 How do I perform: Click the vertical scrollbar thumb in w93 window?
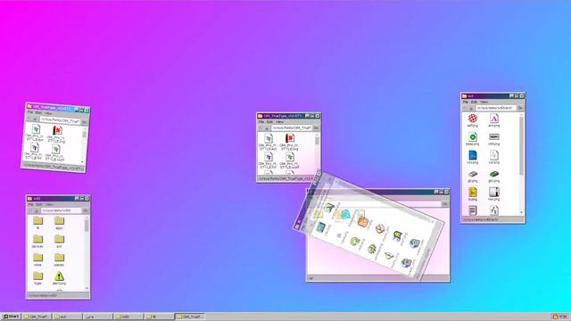[87, 226]
